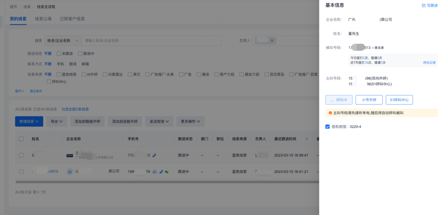The width and height of the screenshot is (441, 215).
Task: Check the 未跟进 status filter
Action: tap(59, 54)
